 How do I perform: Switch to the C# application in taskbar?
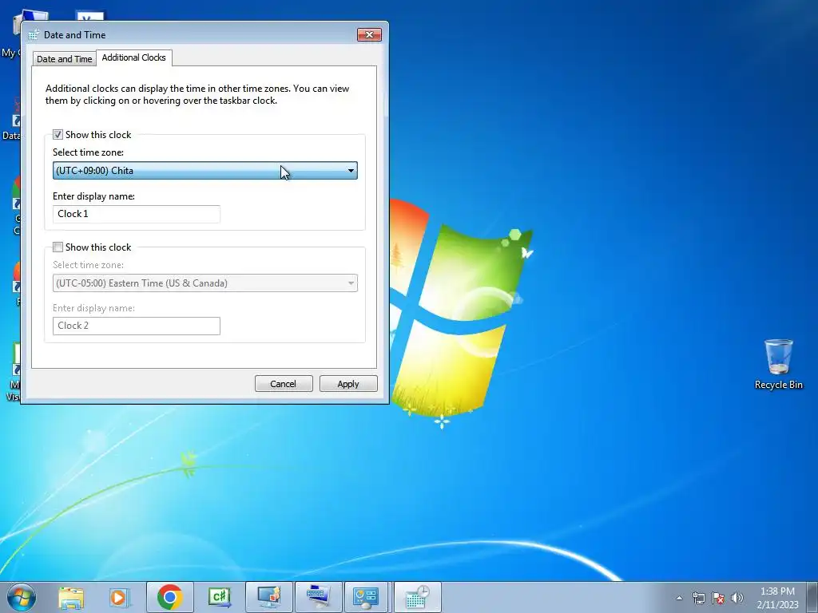(219, 597)
